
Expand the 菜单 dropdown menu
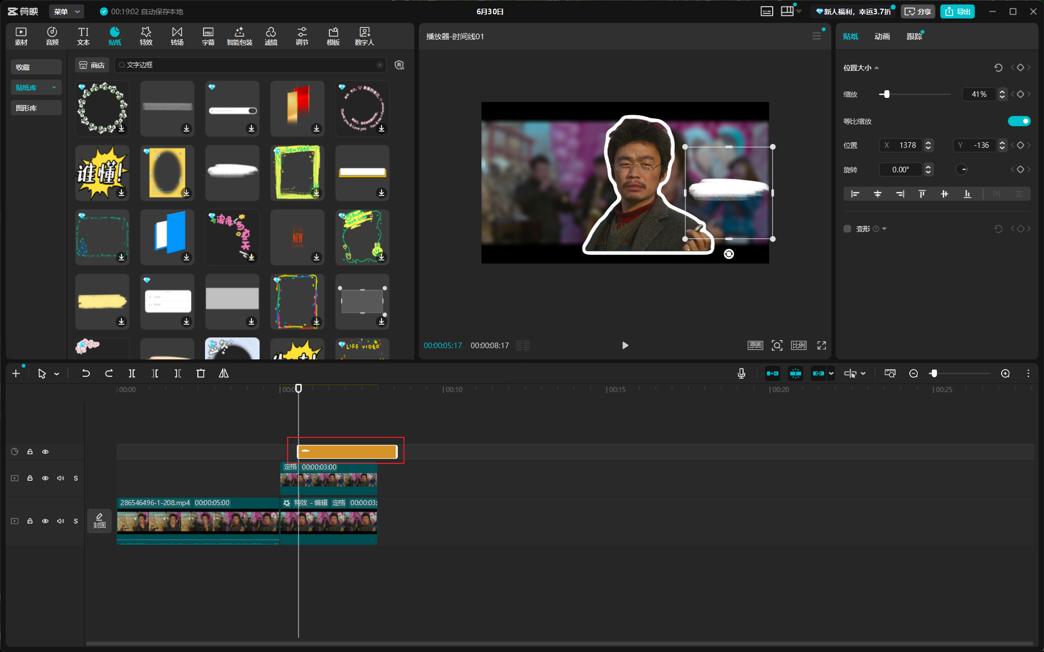tap(67, 11)
